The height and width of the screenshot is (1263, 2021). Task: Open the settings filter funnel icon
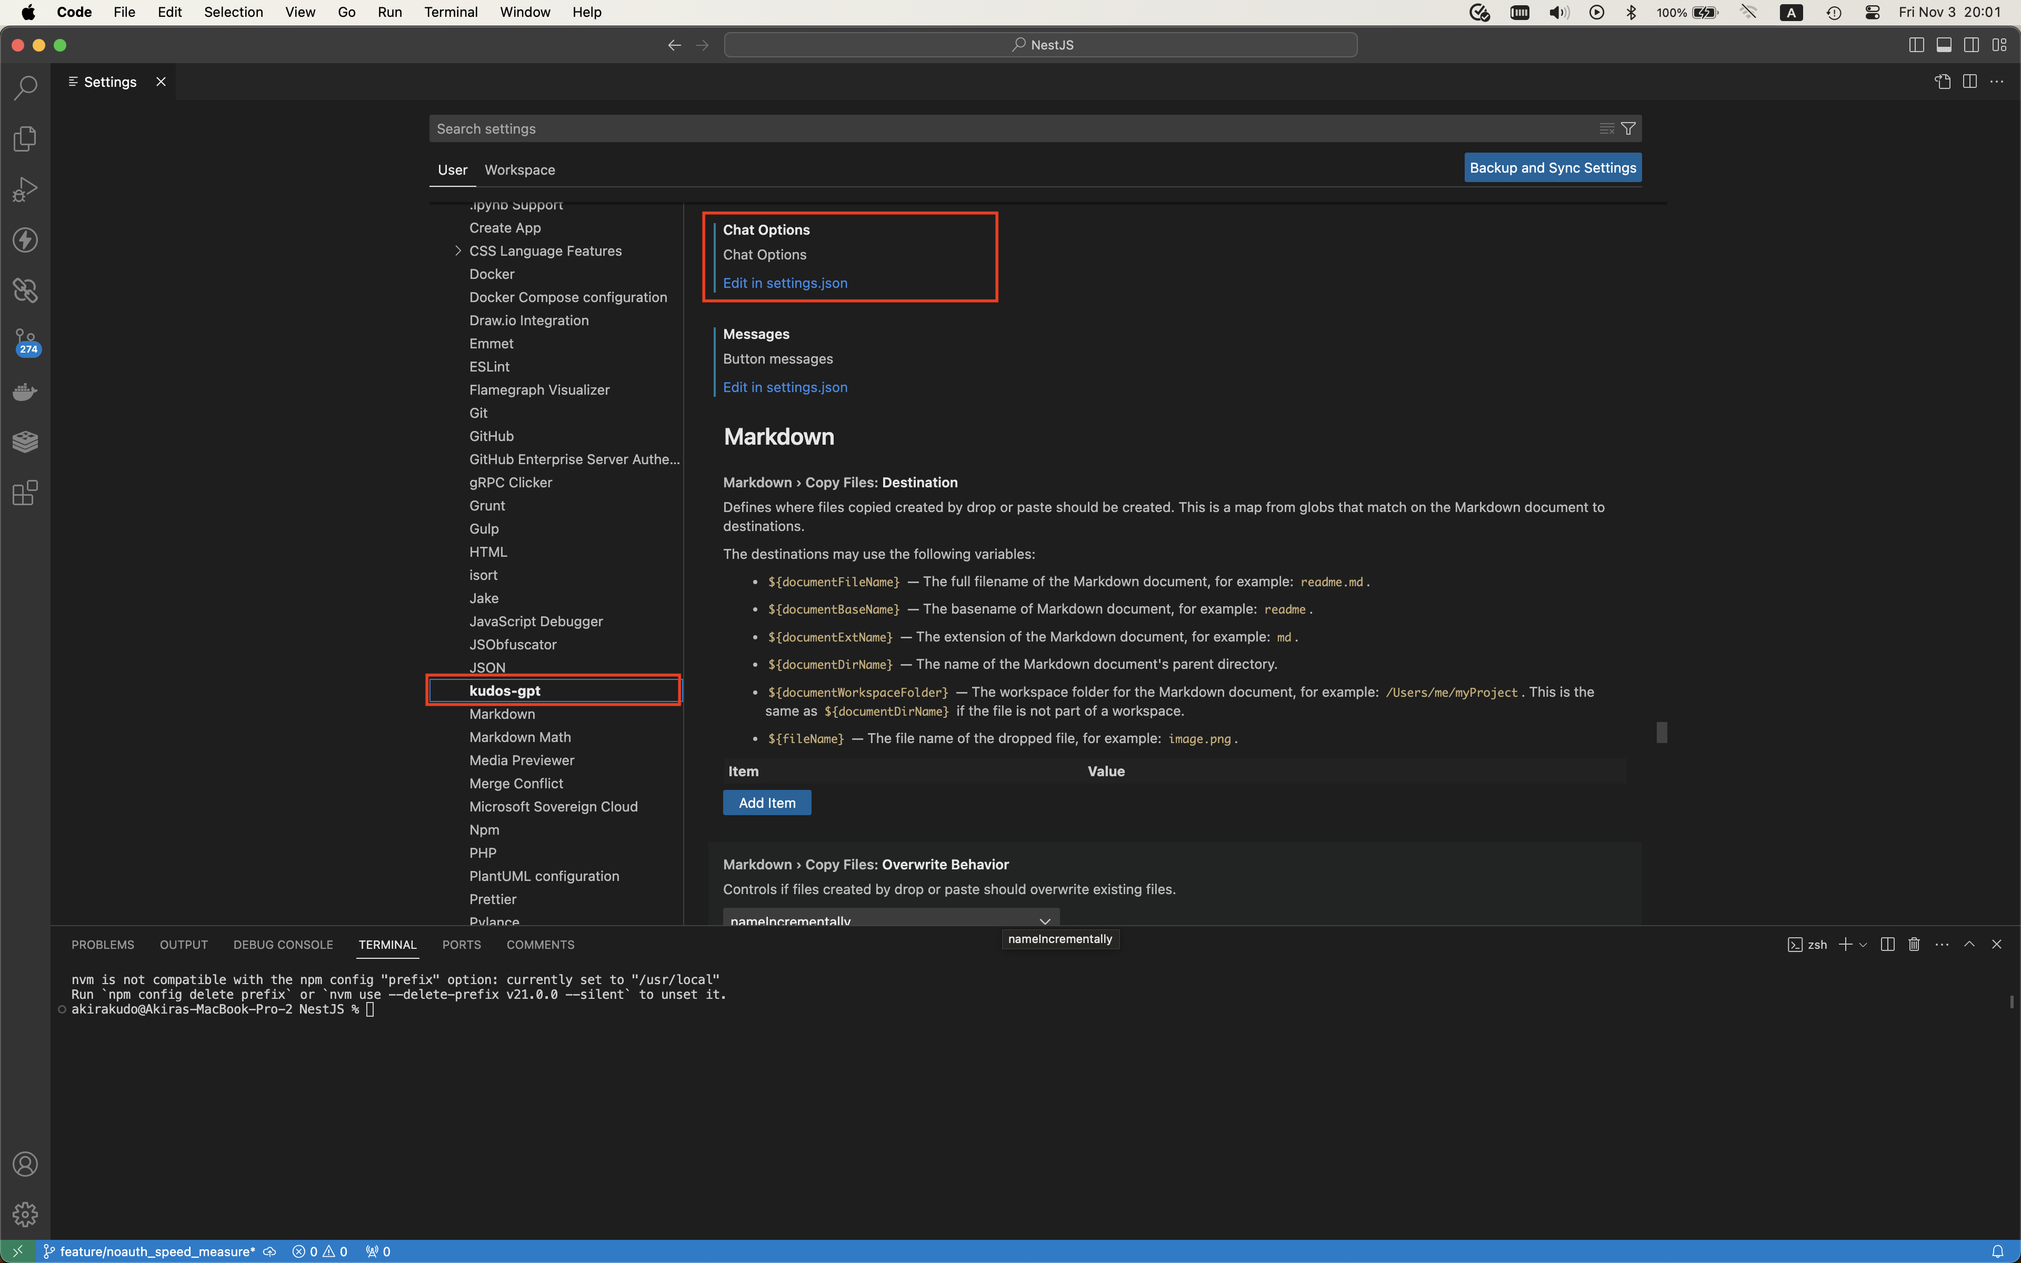tap(1628, 128)
